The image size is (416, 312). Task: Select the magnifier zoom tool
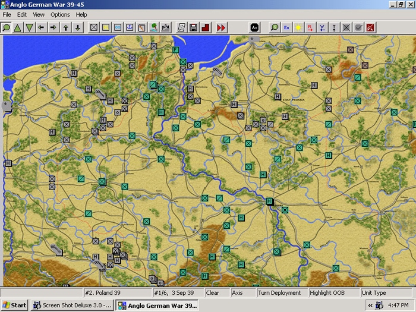tap(6, 27)
